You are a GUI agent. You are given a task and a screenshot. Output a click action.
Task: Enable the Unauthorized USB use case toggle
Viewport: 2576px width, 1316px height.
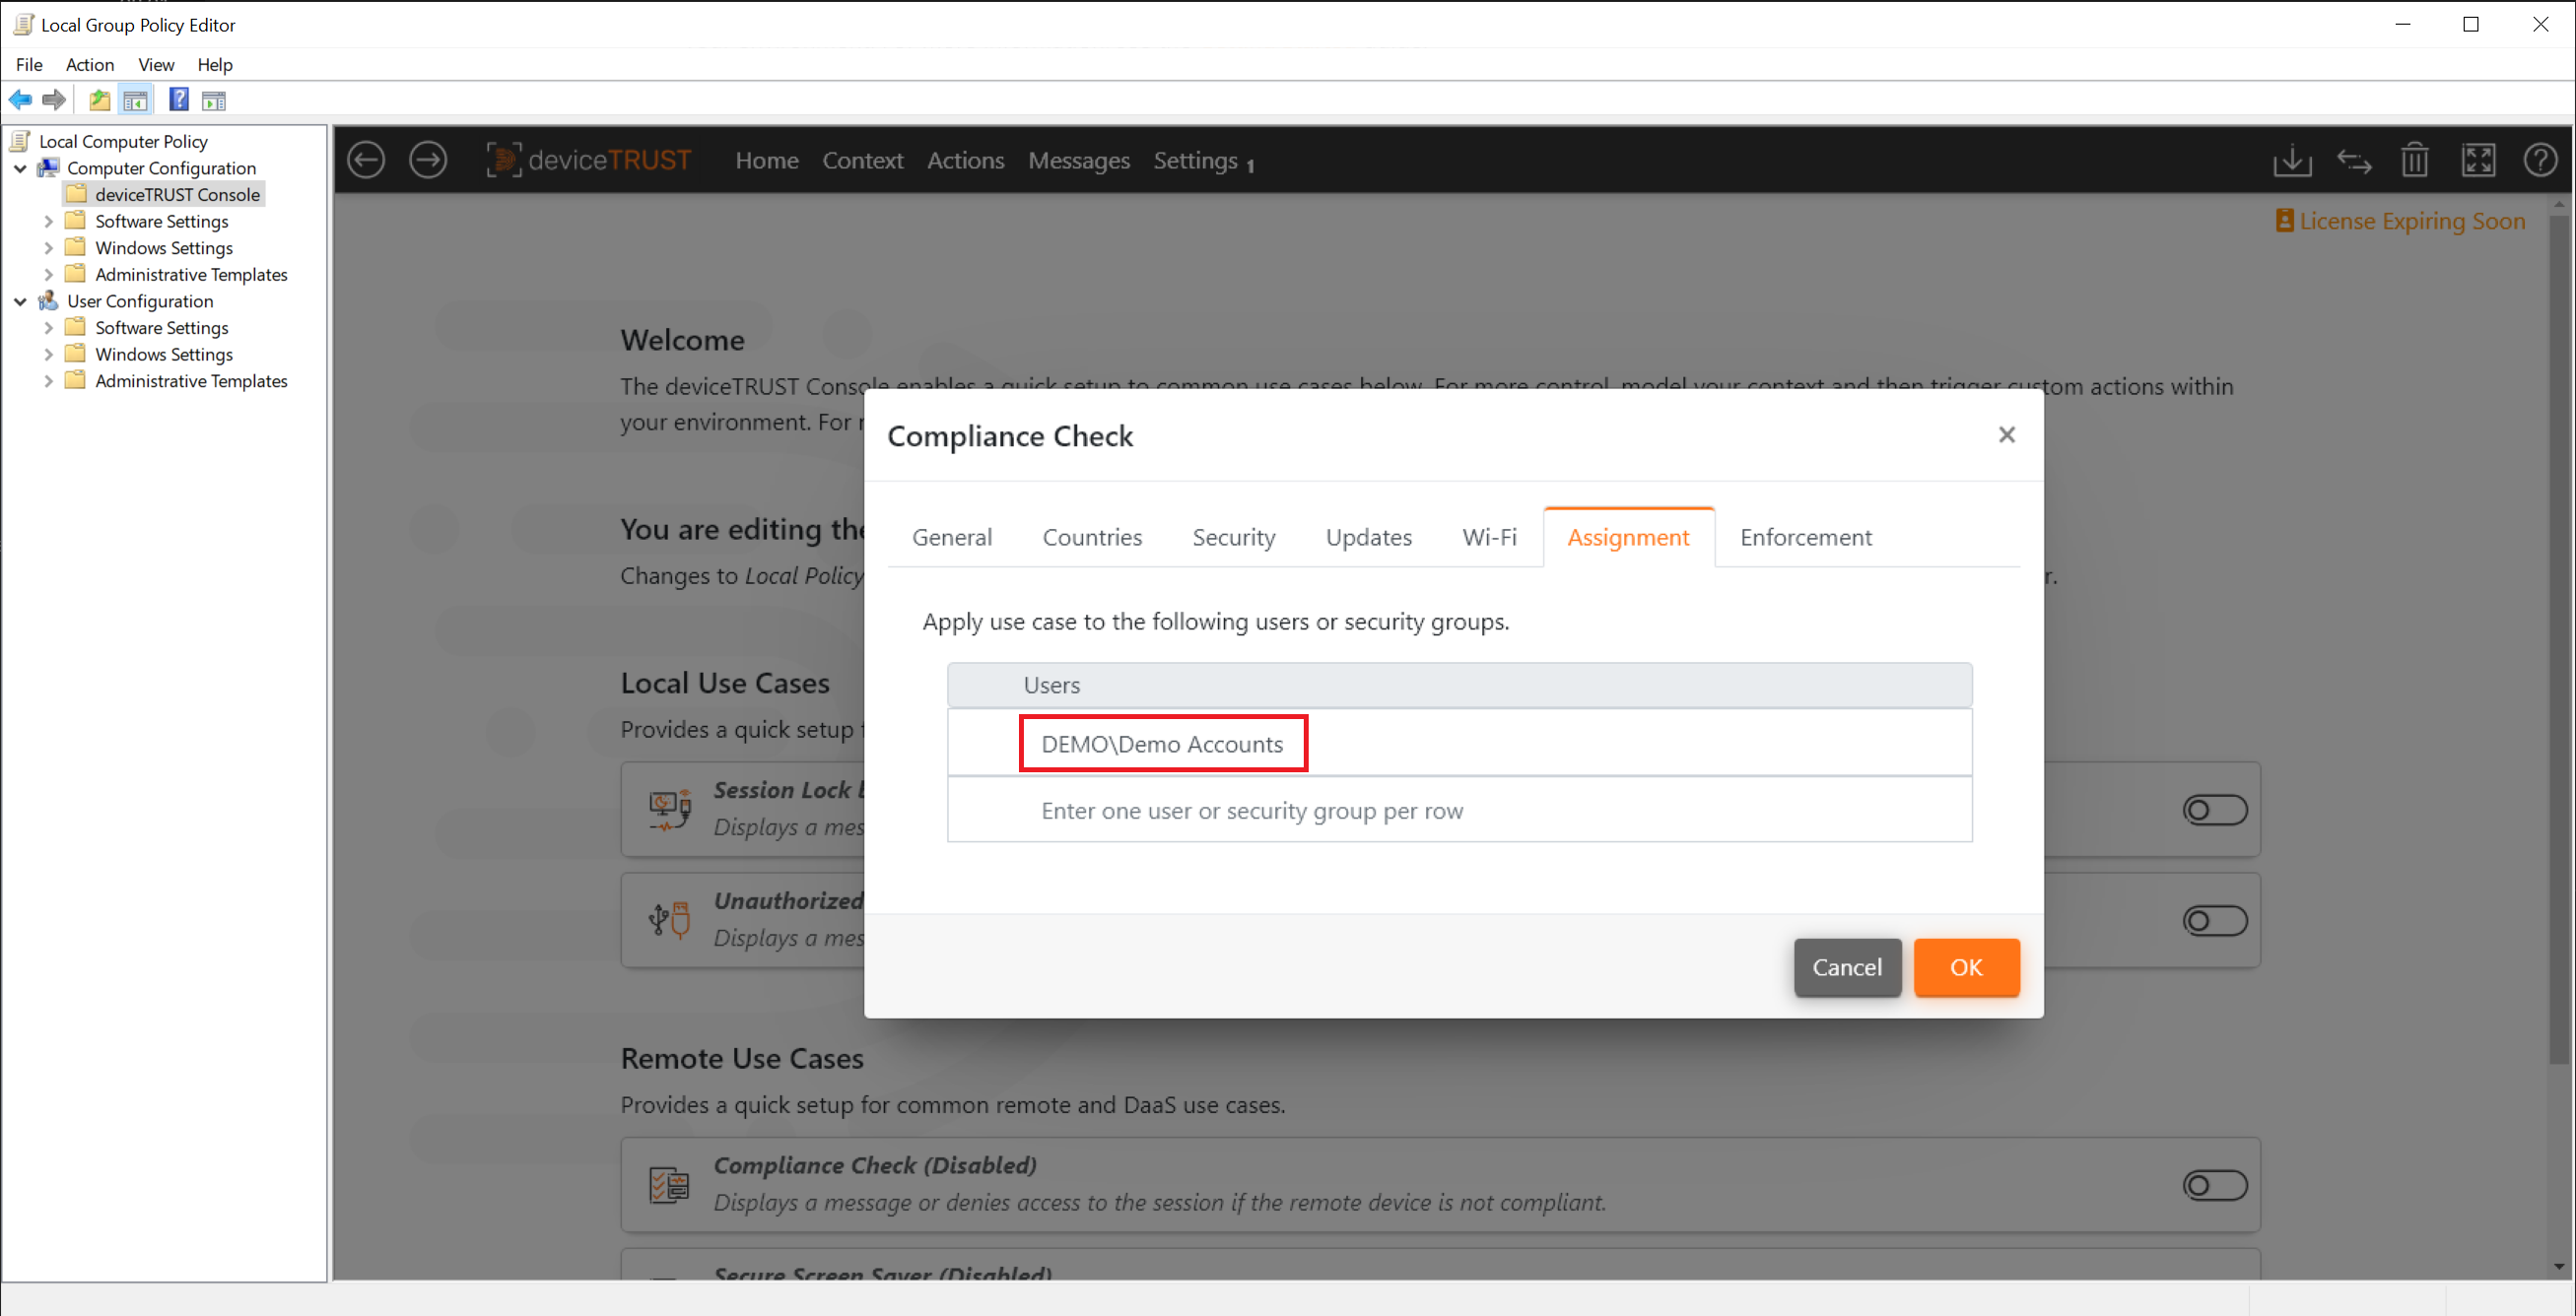point(2215,919)
